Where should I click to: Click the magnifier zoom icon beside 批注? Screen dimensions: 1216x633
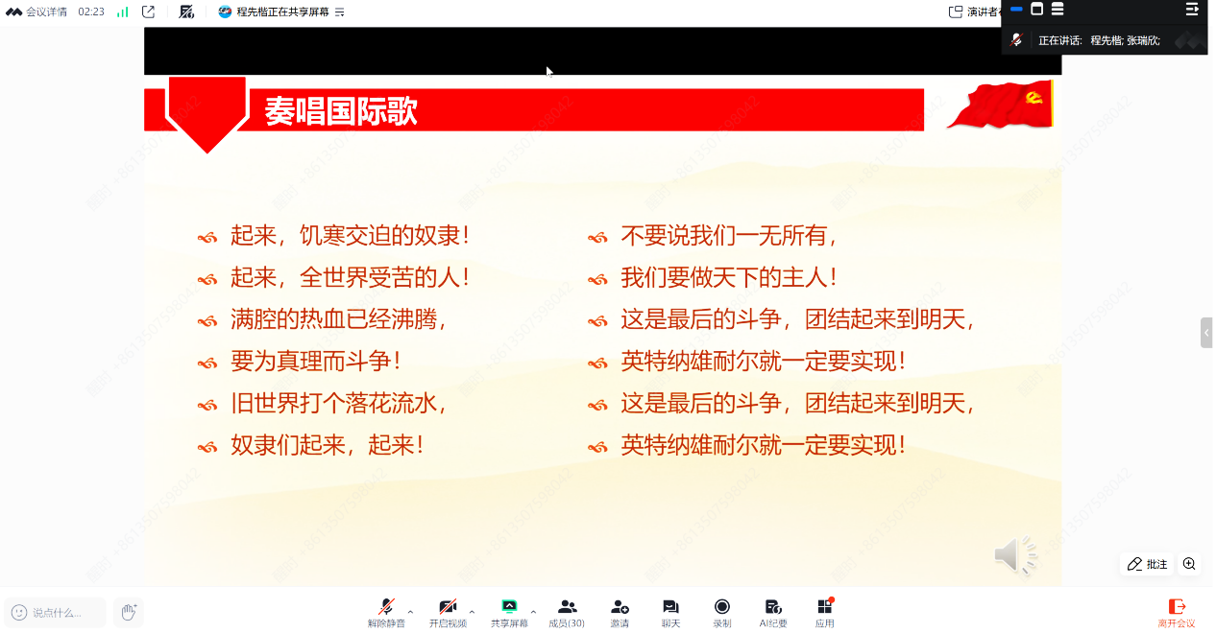1189,564
